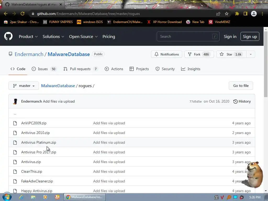Expand the Open Source menu
This screenshot has height=201, width=268.
tap(83, 37)
